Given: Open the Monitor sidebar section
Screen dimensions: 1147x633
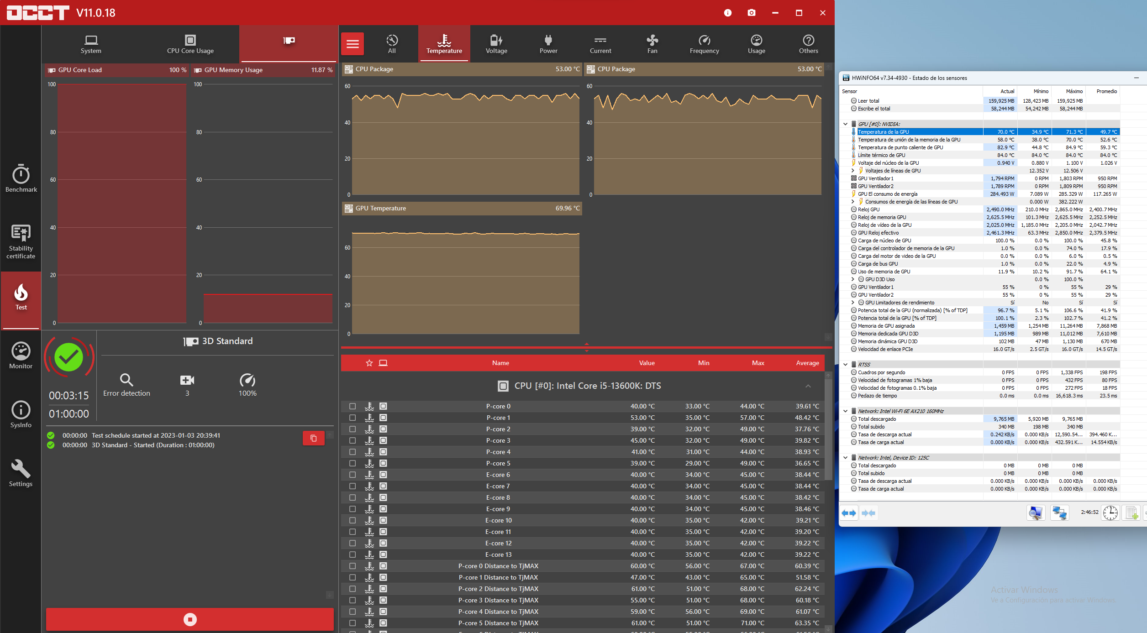Looking at the screenshot, I should coord(21,356).
